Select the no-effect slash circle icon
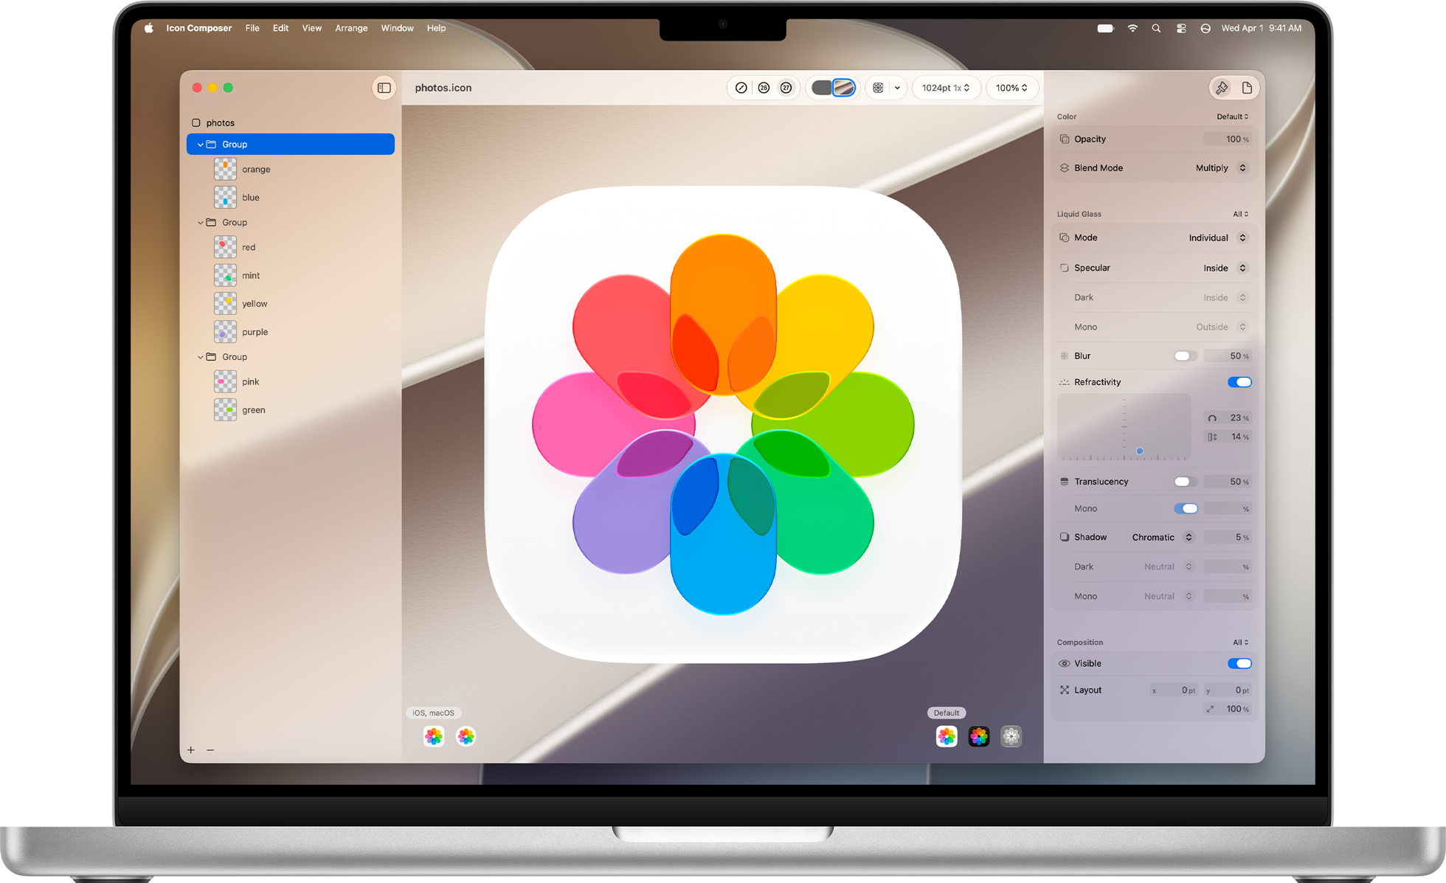The height and width of the screenshot is (883, 1446). pyautogui.click(x=741, y=88)
